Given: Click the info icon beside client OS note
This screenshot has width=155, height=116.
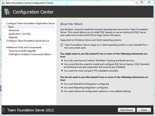Looking at the screenshot, I should pyautogui.click(x=62, y=45).
